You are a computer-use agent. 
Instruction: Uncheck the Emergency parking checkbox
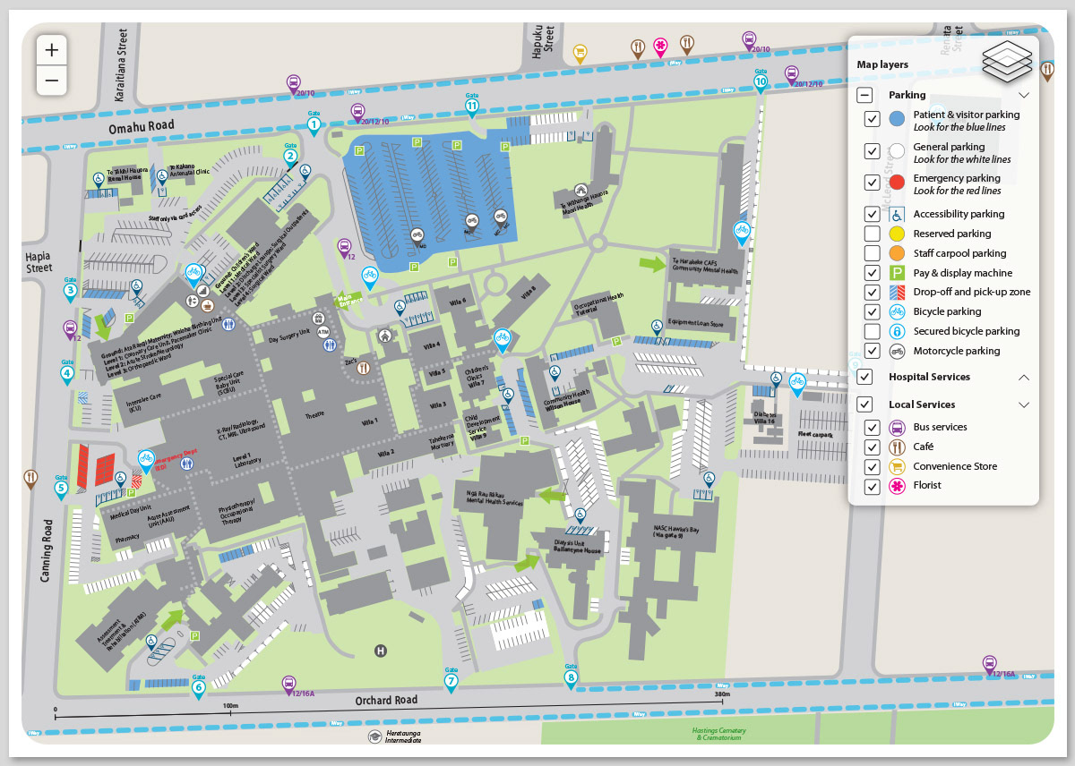(872, 183)
